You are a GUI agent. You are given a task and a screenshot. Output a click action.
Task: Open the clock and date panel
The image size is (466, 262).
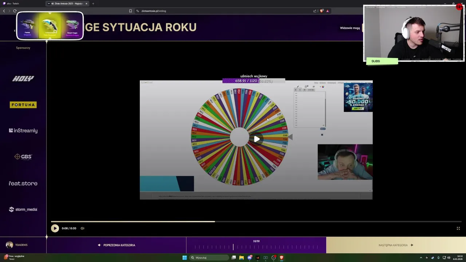458,258
